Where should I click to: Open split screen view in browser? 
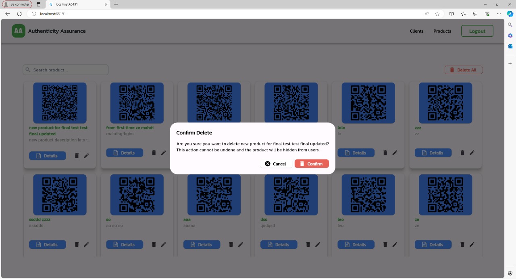pyautogui.click(x=451, y=14)
